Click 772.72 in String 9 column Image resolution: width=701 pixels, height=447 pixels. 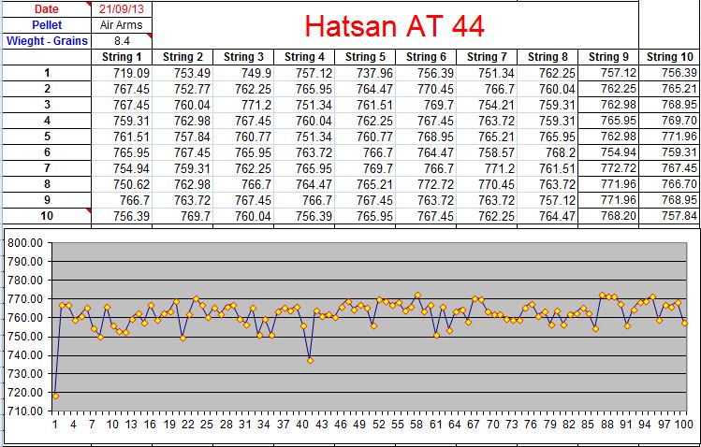point(608,168)
